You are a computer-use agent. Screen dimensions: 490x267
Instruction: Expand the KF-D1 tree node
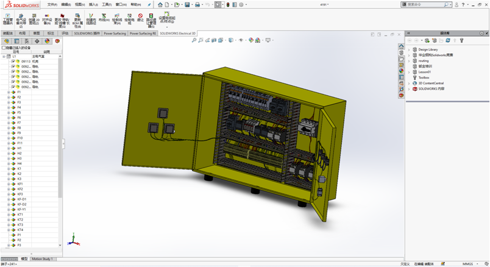[9, 199]
